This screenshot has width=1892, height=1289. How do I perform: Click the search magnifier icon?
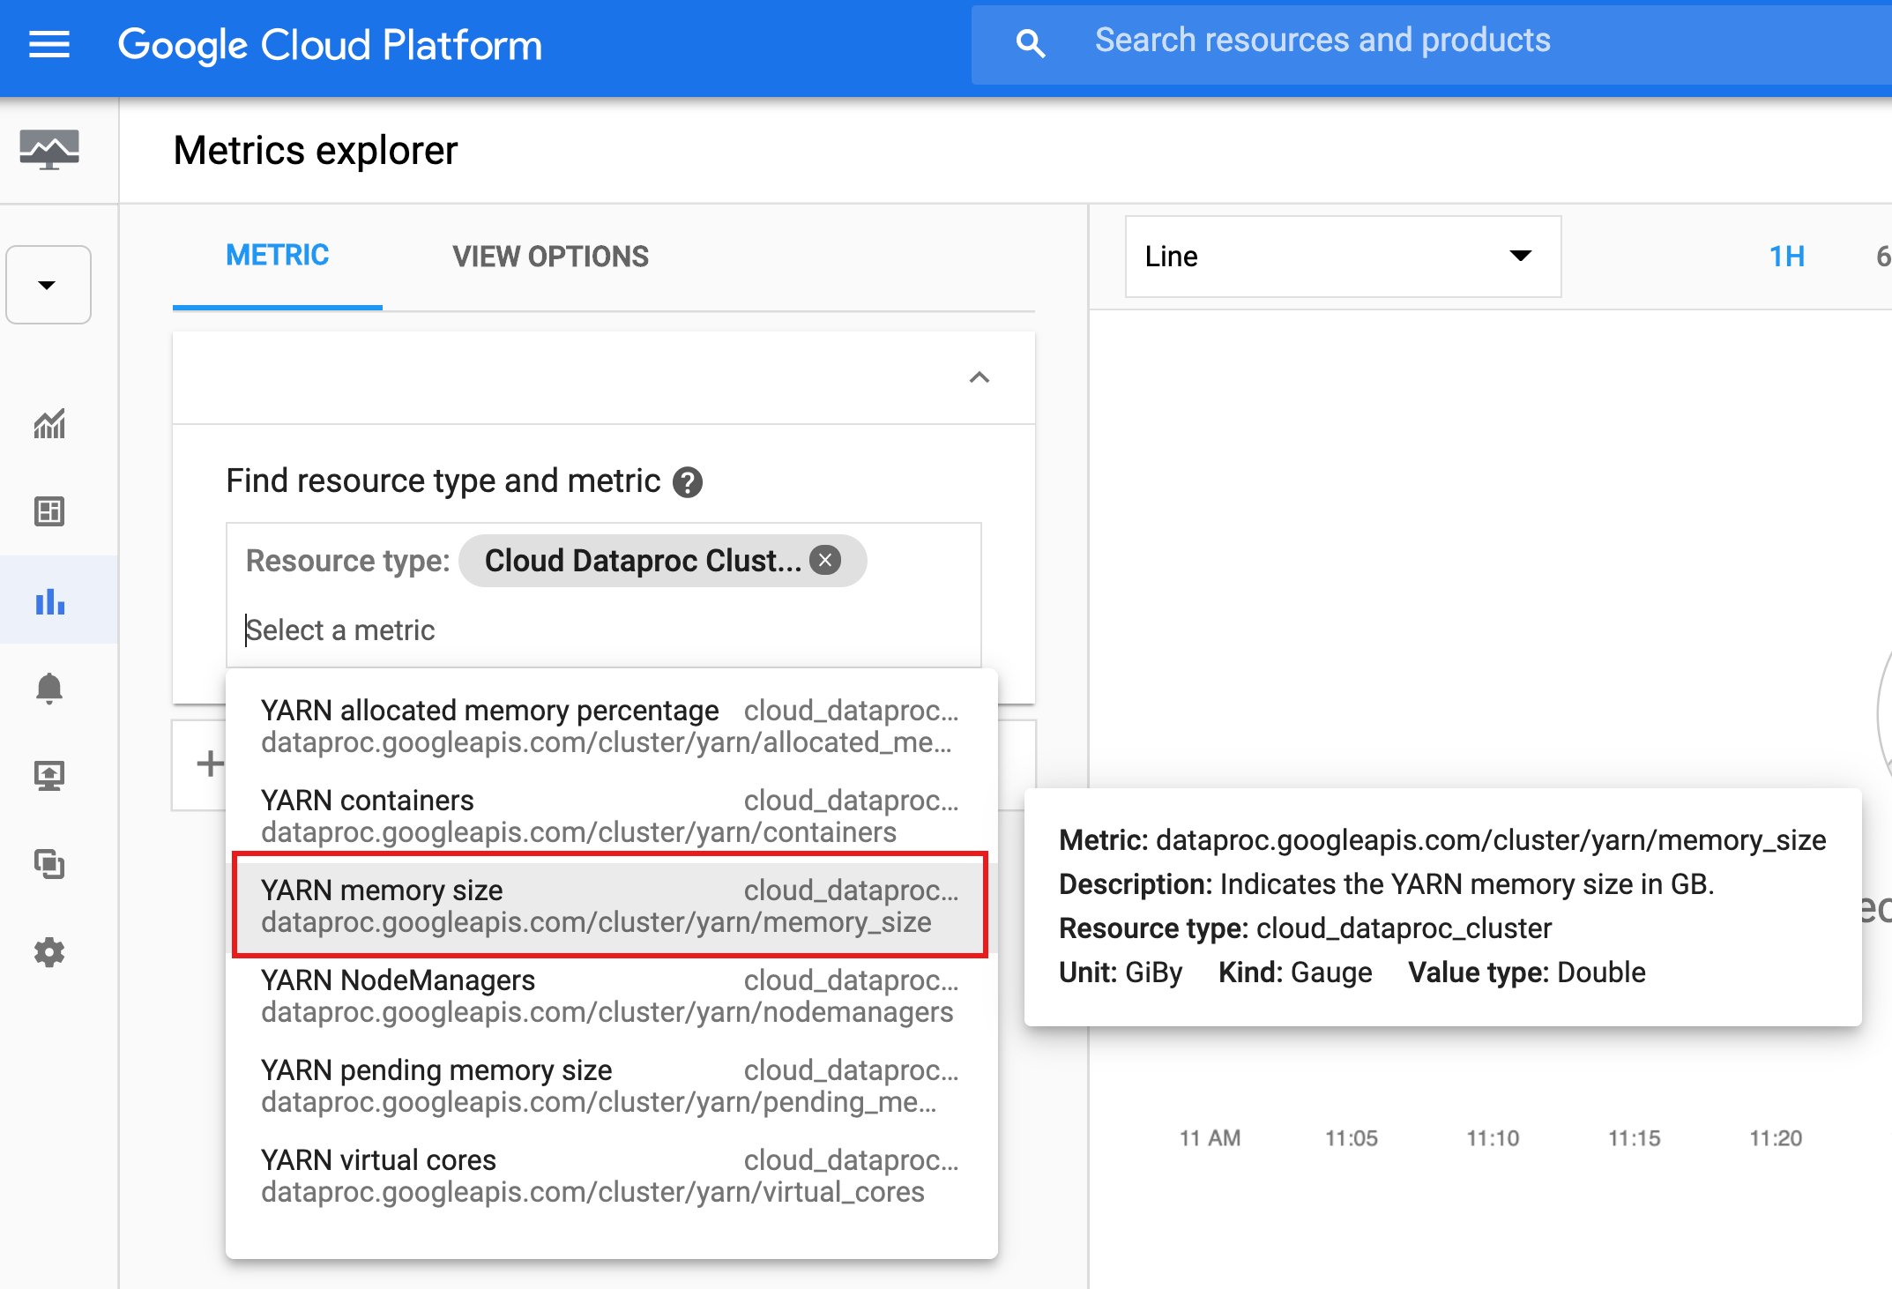point(1030,43)
